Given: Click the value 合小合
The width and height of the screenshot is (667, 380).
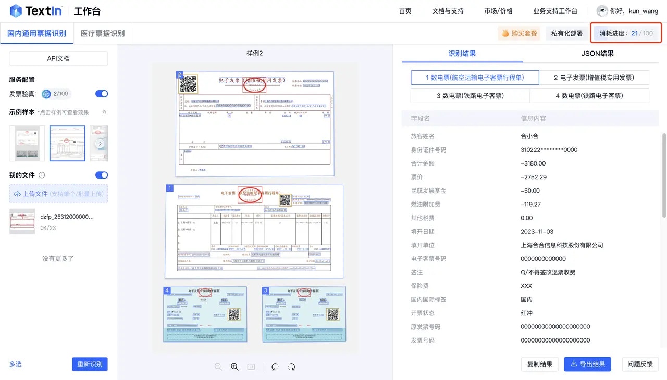Looking at the screenshot, I should (529, 136).
